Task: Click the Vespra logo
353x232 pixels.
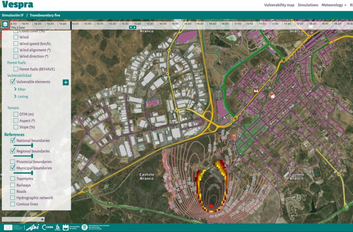Action: point(17,5)
